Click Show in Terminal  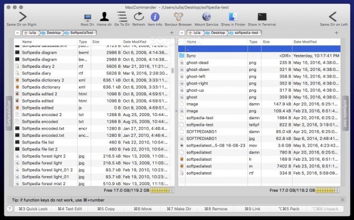pos(262,16)
